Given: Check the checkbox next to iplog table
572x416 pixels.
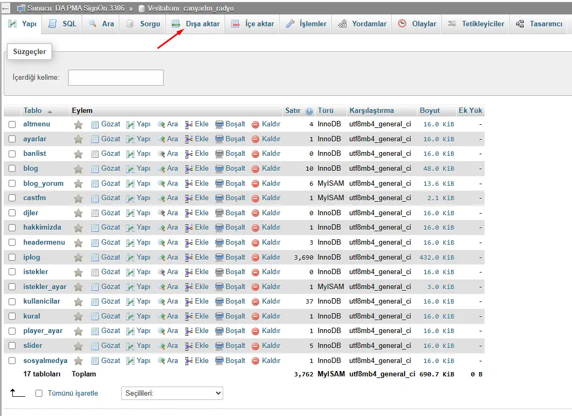Looking at the screenshot, I should click(12, 257).
